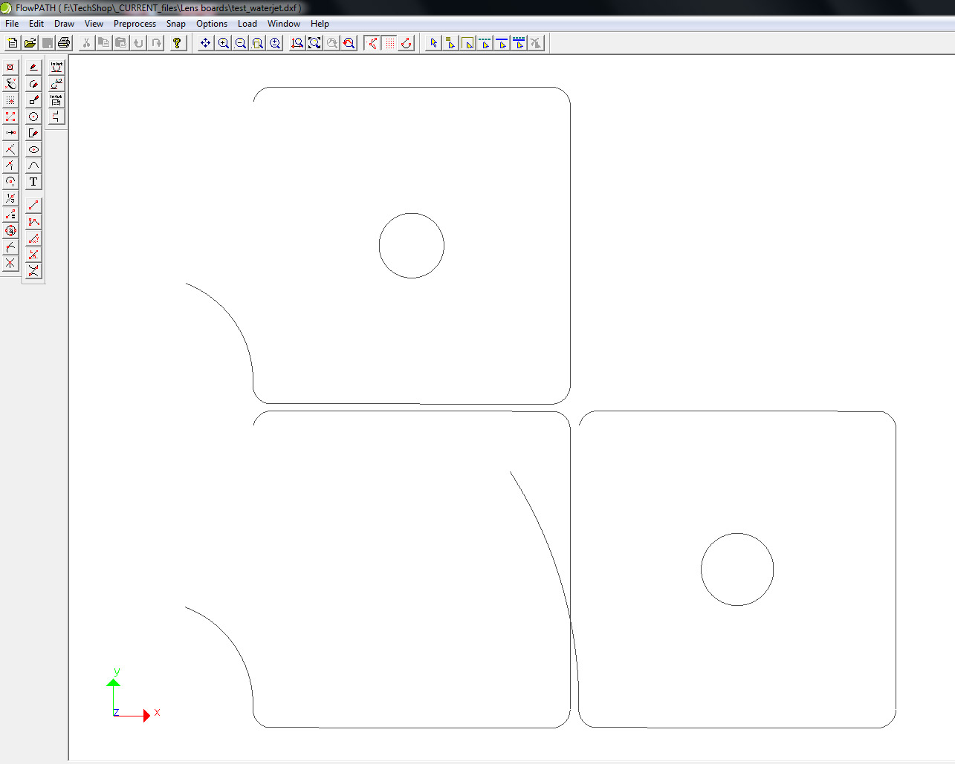Choose the polyline drawing tool

coord(33,221)
